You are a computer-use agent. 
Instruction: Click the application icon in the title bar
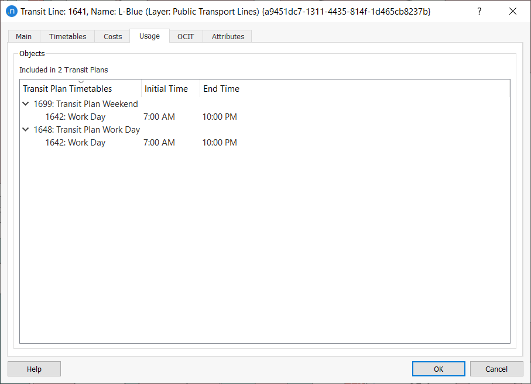(12, 11)
